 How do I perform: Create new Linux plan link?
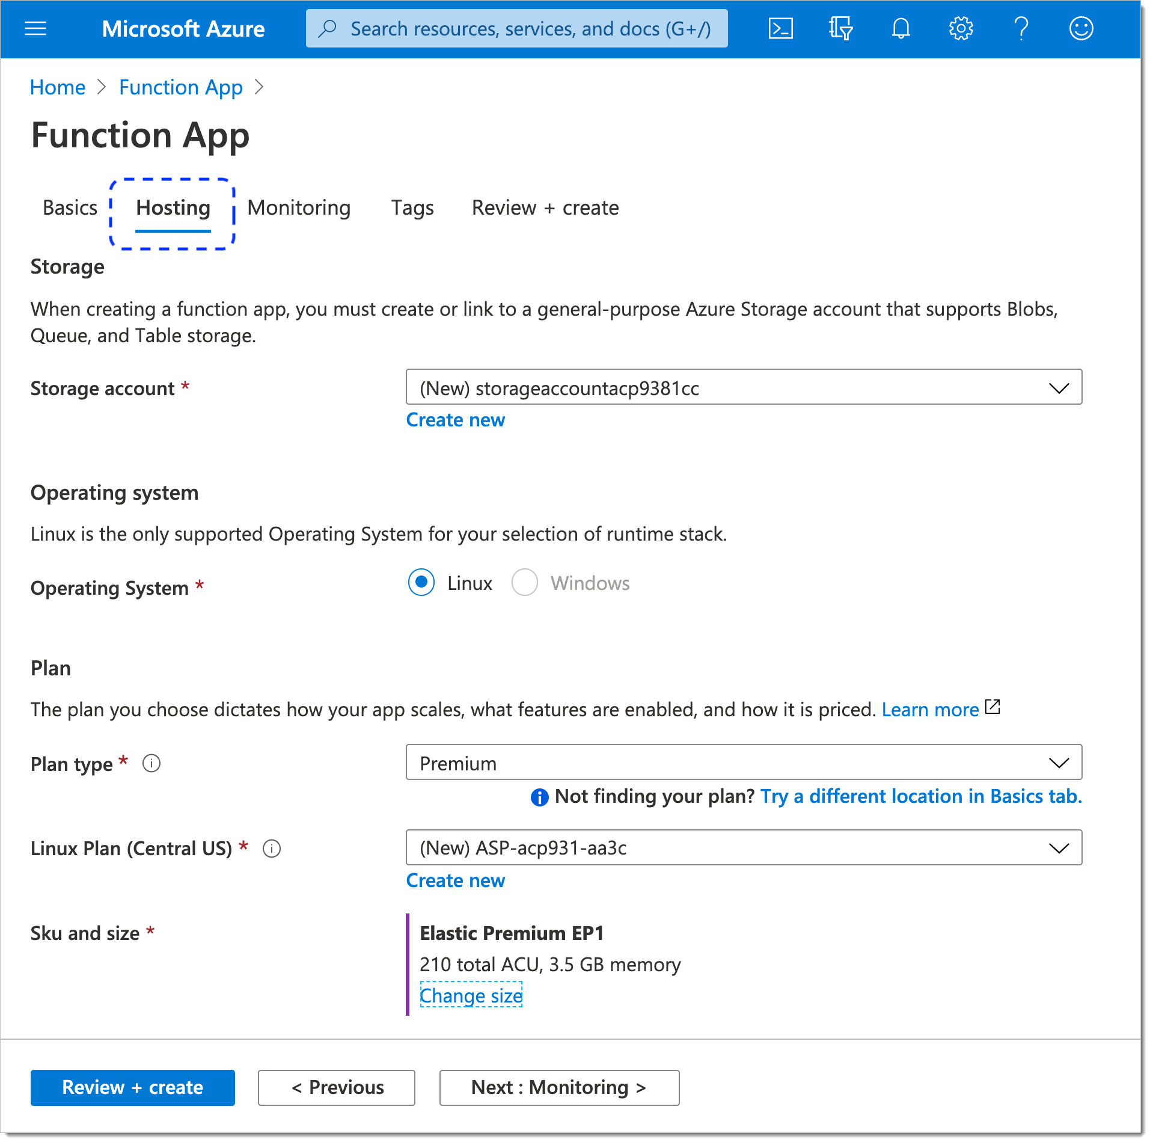coord(456,880)
